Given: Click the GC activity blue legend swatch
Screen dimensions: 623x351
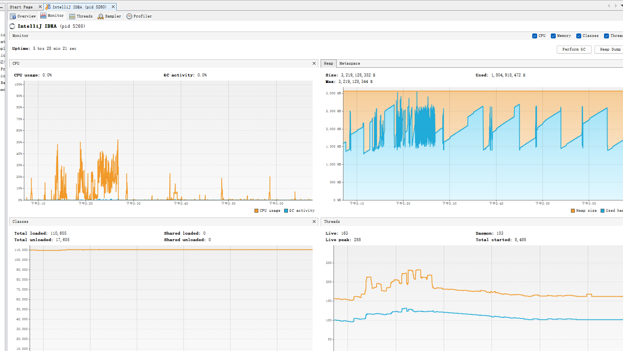Looking at the screenshot, I should (x=286, y=211).
